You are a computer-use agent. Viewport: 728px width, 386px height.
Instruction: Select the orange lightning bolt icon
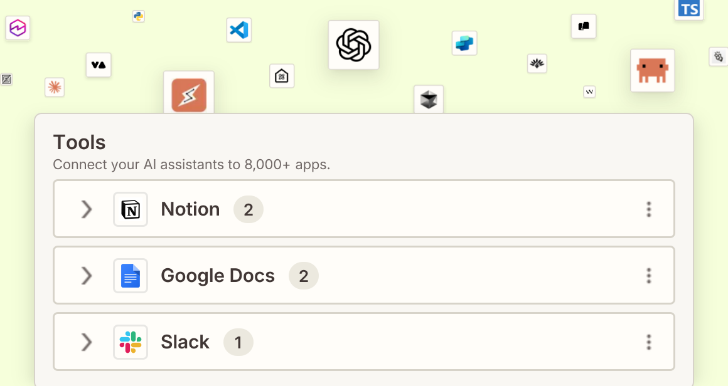[x=188, y=93]
